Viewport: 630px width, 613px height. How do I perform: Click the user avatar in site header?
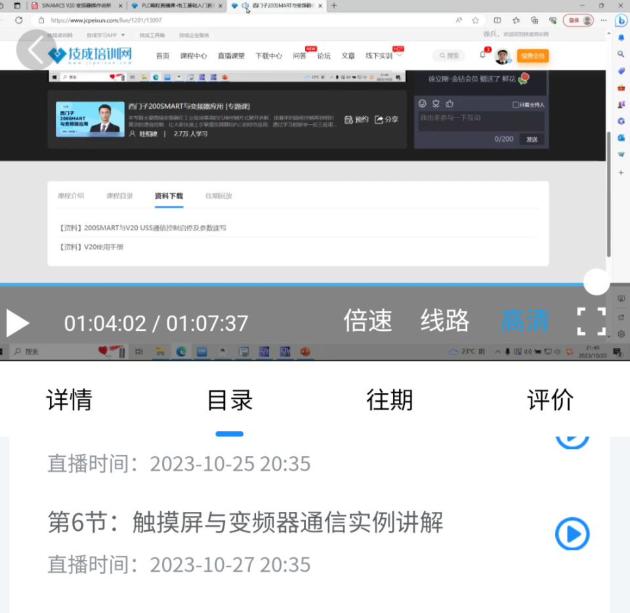point(502,56)
